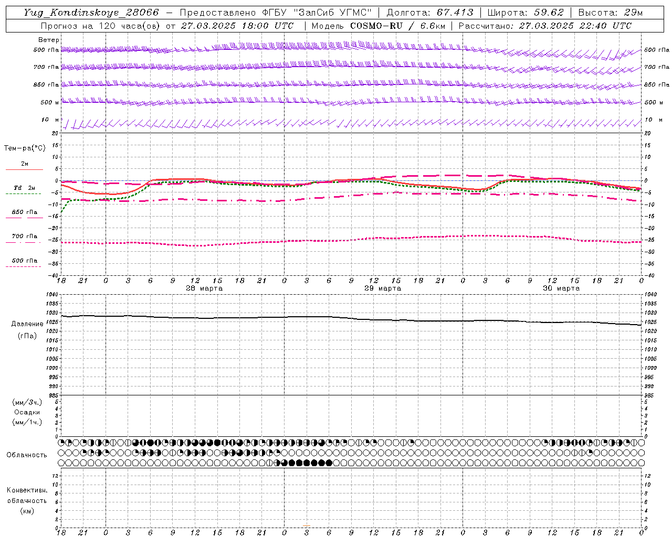
Task: Select the left 850 гПа wind level label
Action: tap(46, 84)
